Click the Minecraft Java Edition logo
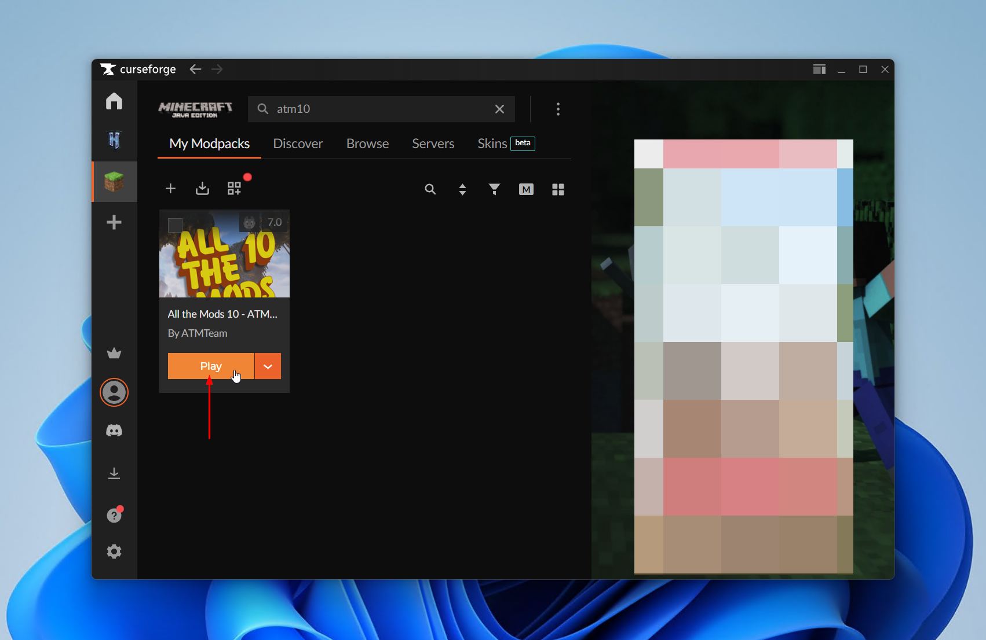This screenshot has width=986, height=640. tap(195, 109)
